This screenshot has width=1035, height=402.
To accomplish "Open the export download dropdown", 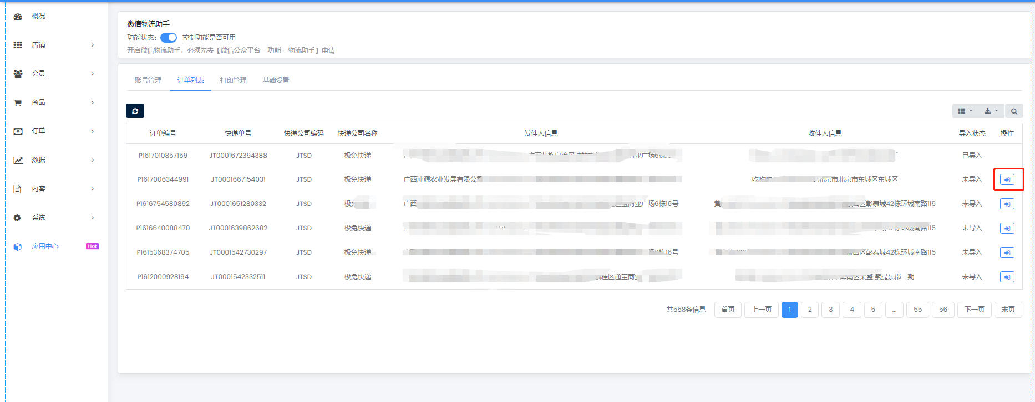I will (991, 111).
